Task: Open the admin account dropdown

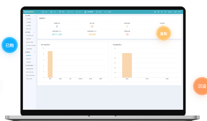Action: (x=170, y=12)
